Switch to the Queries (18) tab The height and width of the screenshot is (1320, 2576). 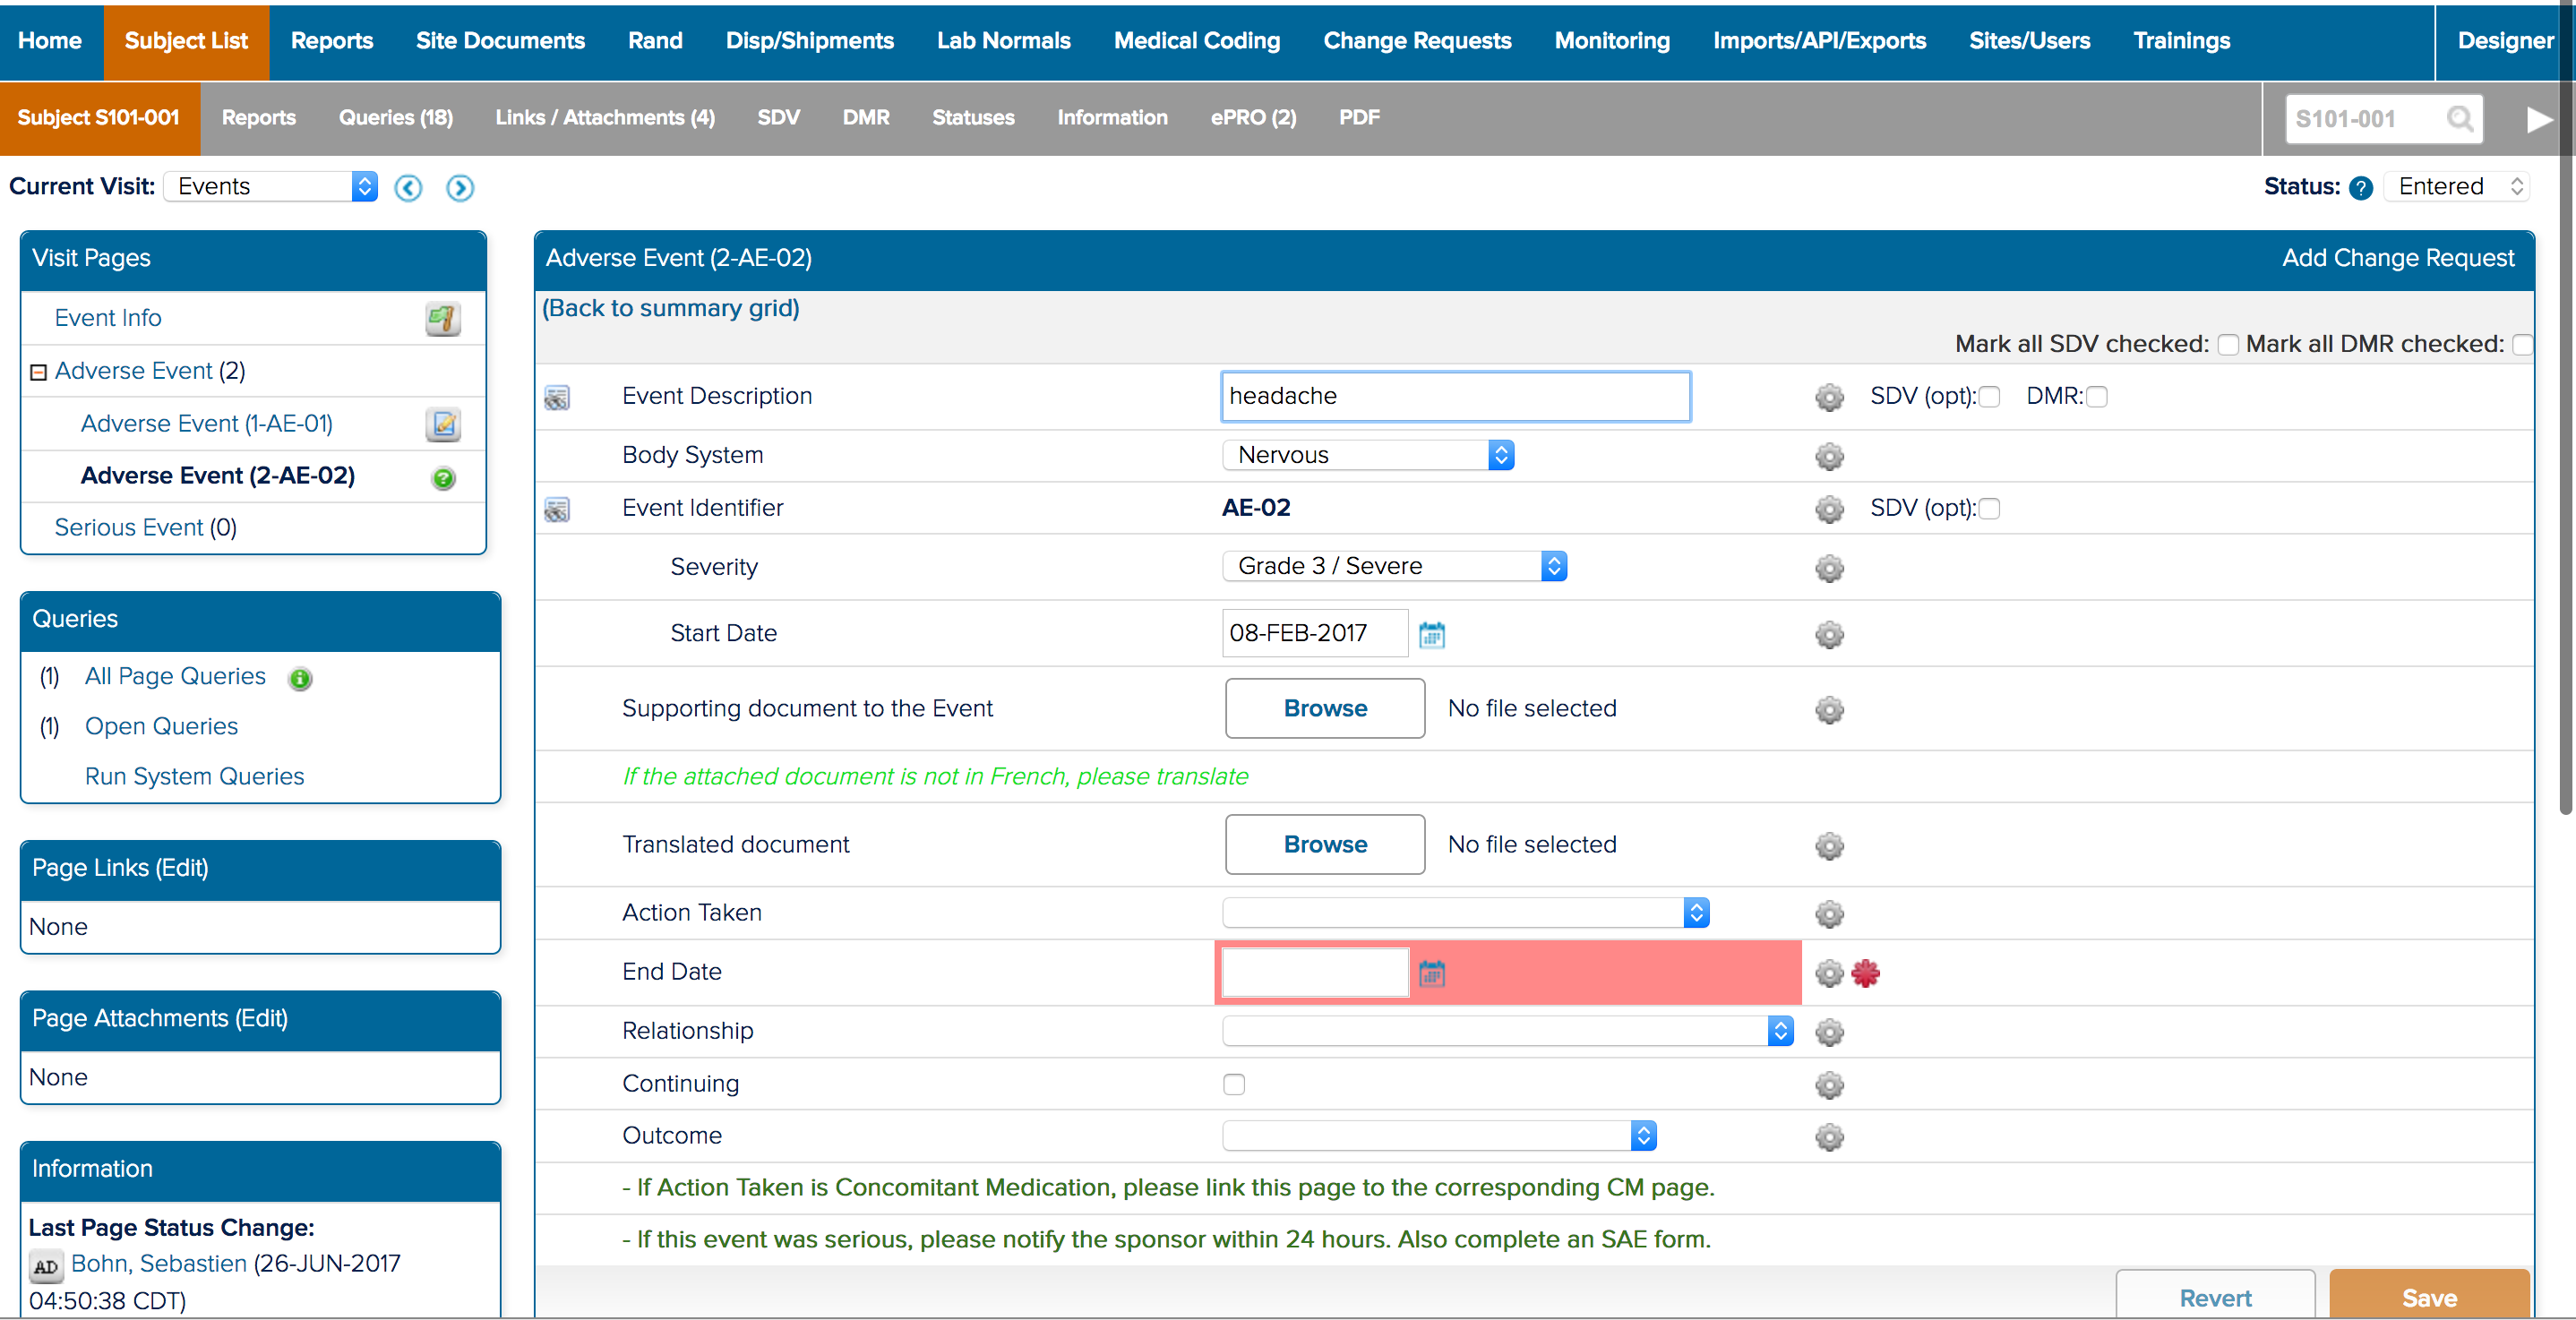(395, 118)
